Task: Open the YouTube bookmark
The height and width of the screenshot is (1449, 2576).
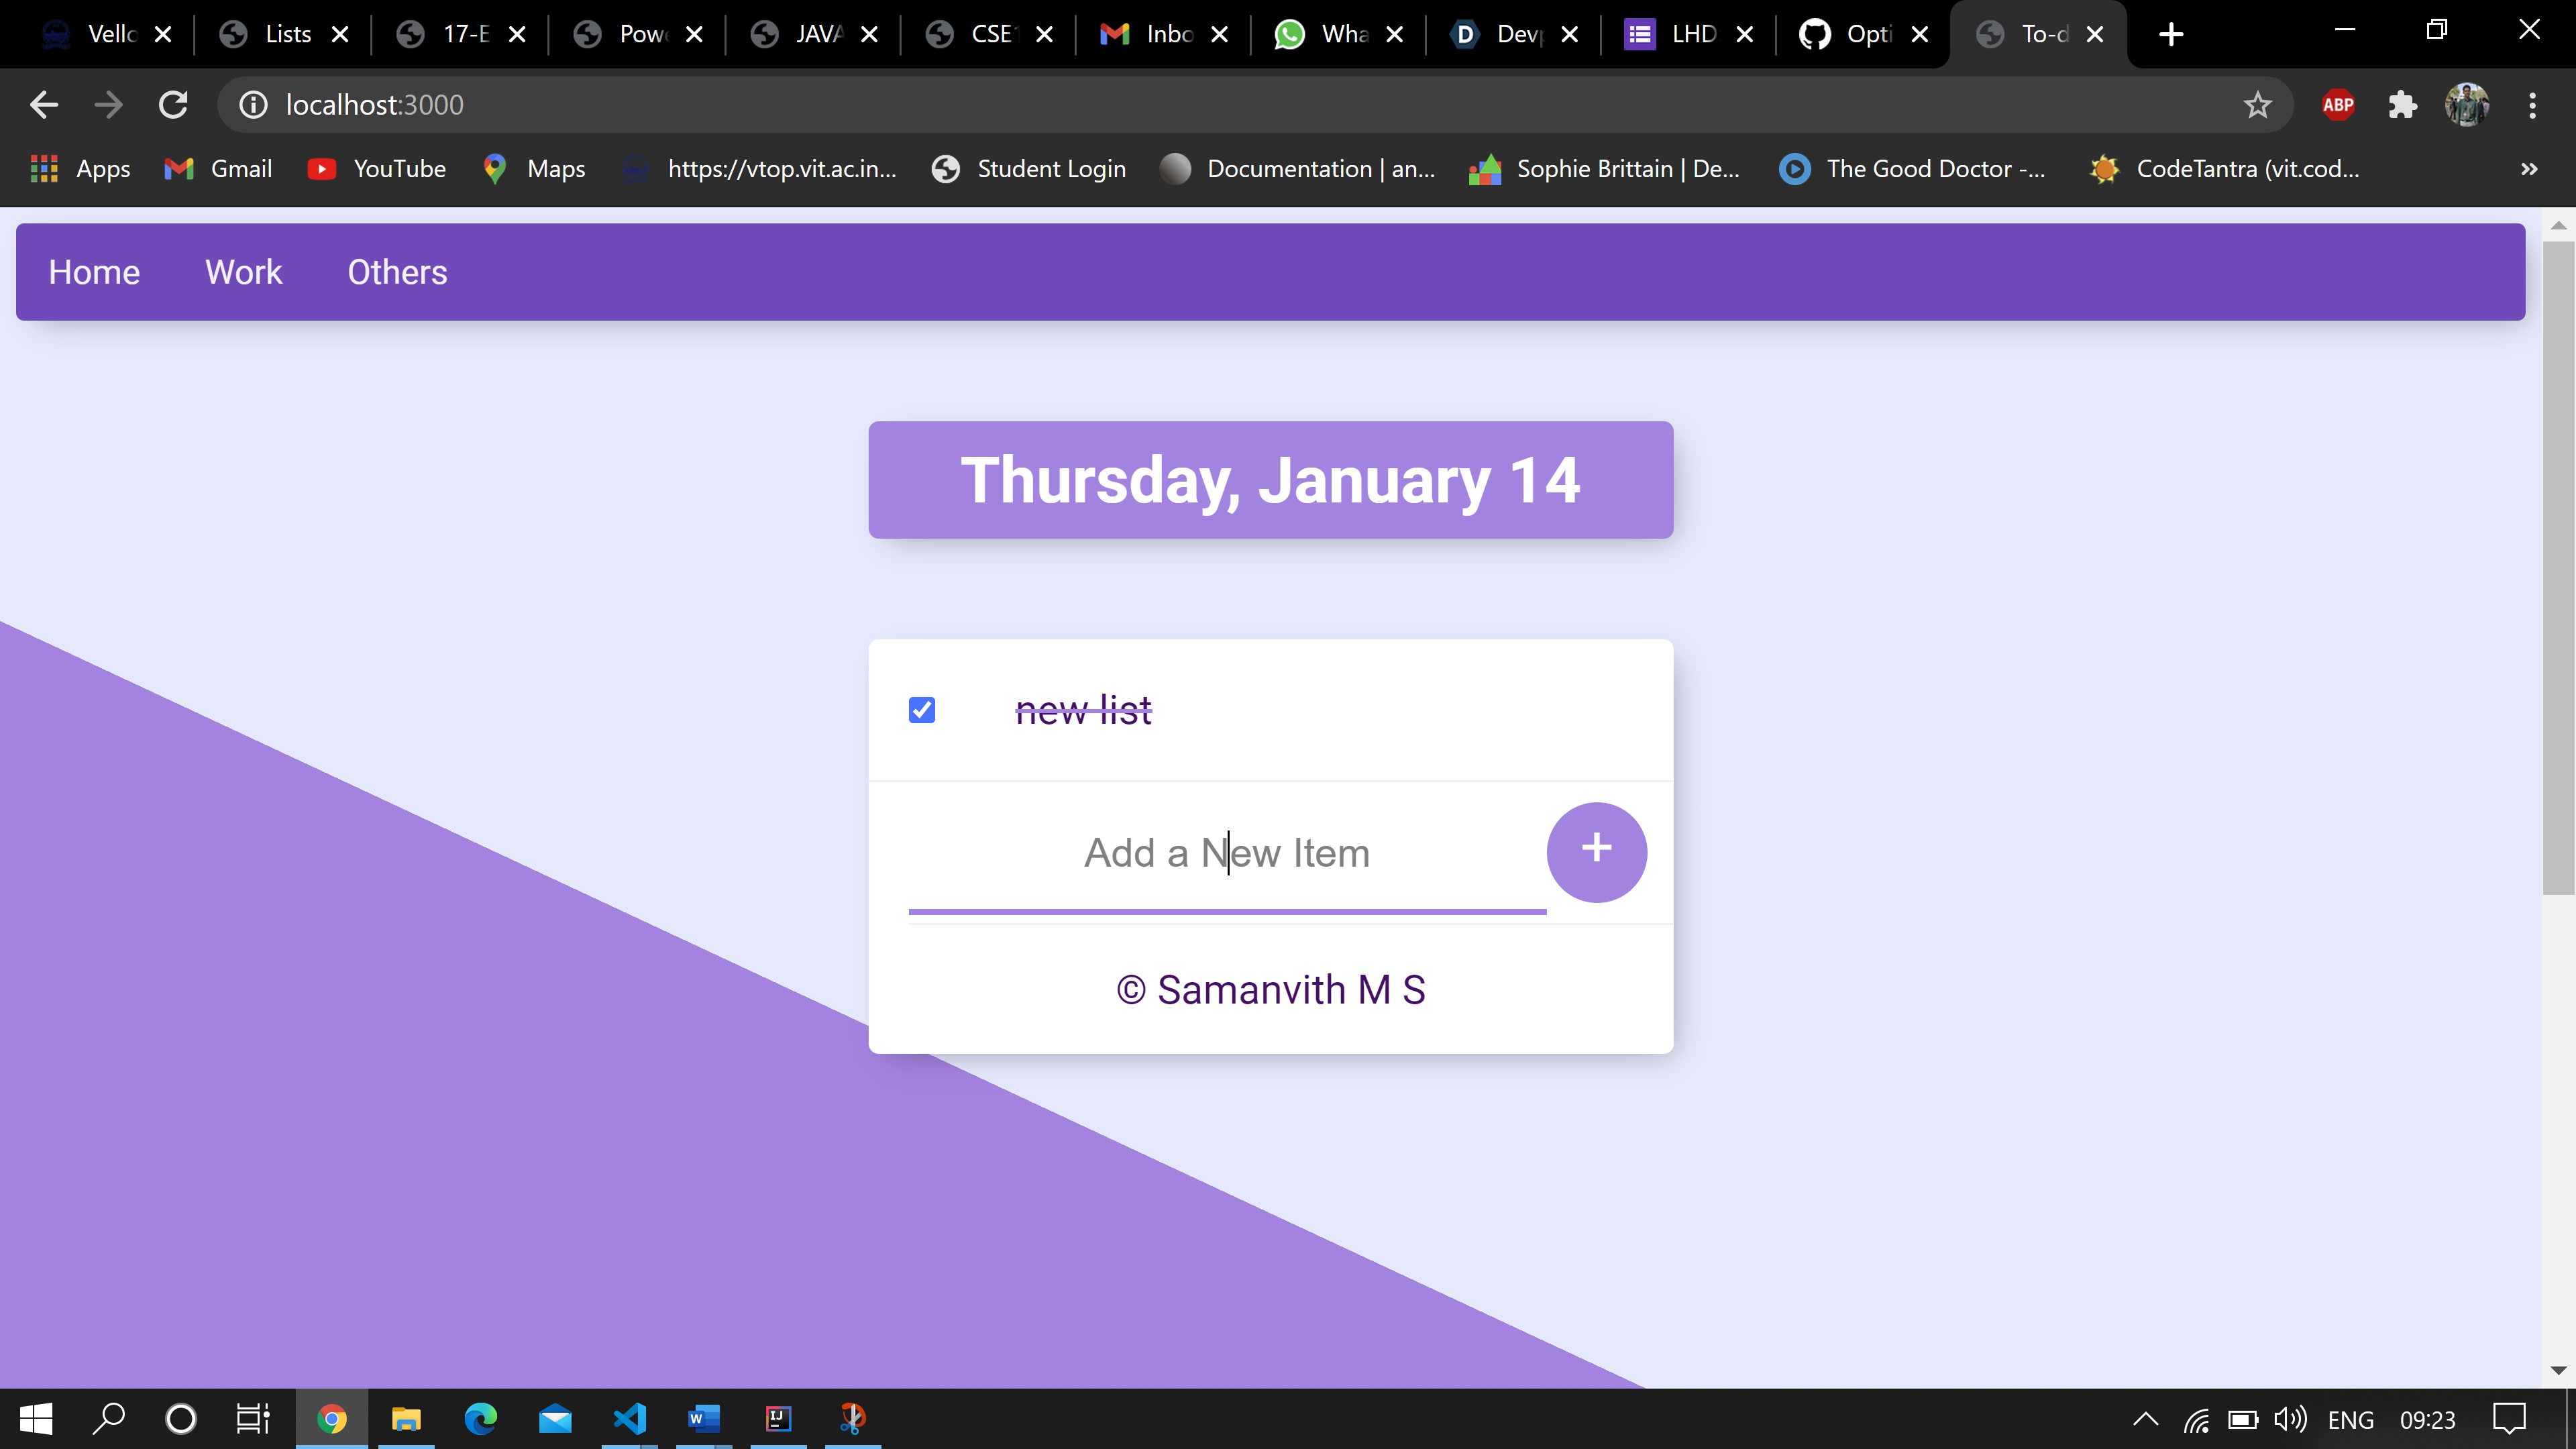Action: click(377, 169)
